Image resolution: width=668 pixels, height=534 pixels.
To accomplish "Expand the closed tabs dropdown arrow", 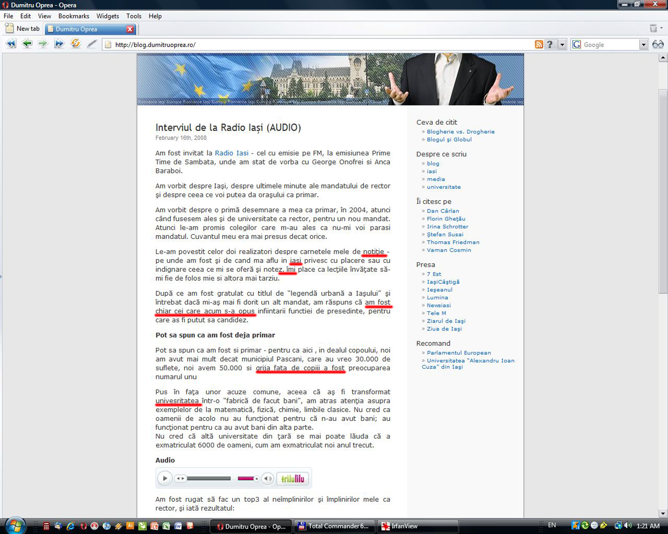I will pyautogui.click(x=661, y=28).
